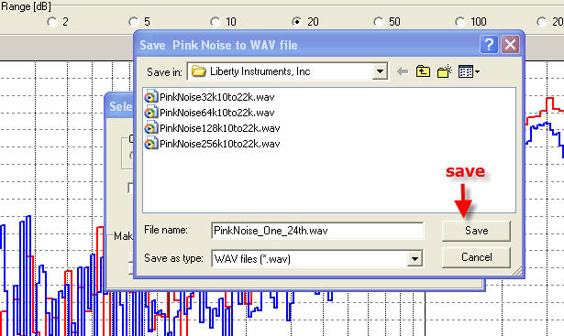
Task: Close the Save Pink Noise dialog
Action: point(510,45)
